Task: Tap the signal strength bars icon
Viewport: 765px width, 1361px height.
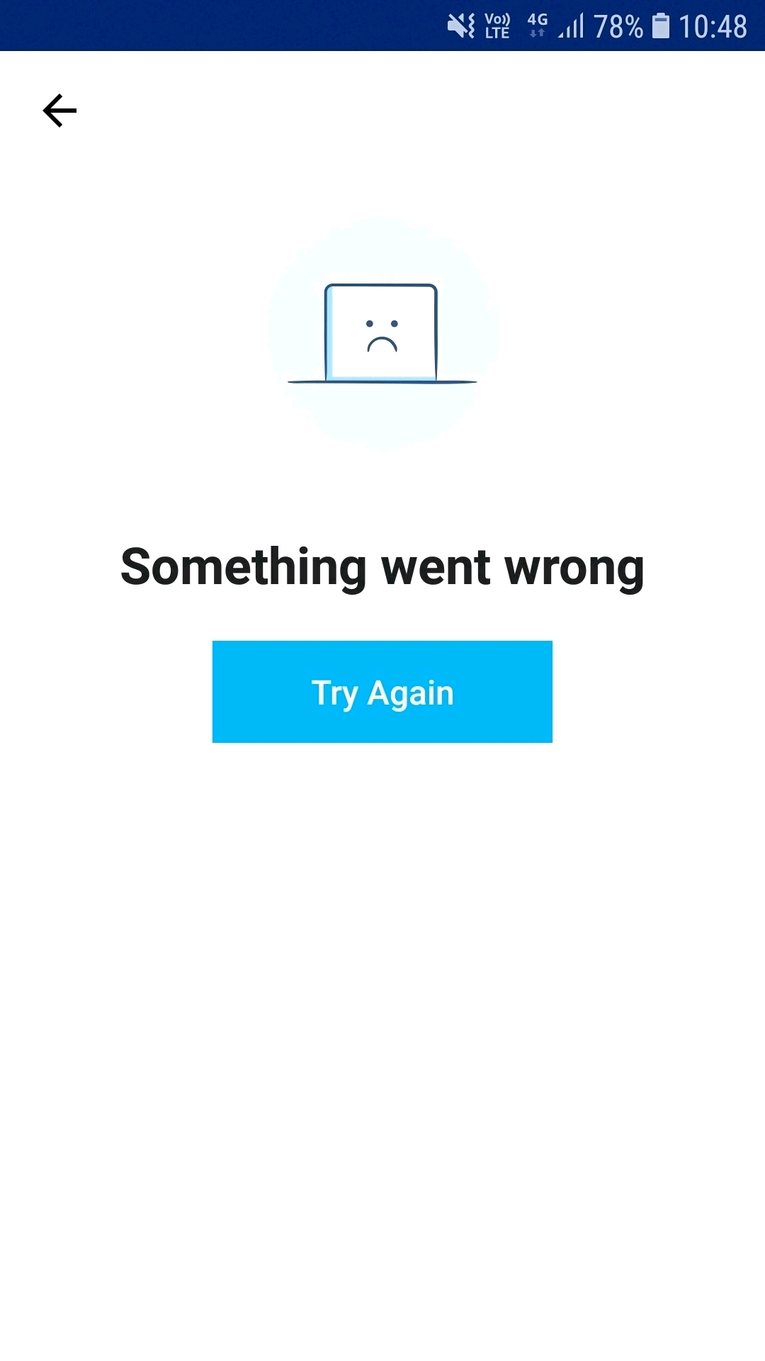Action: pyautogui.click(x=572, y=26)
